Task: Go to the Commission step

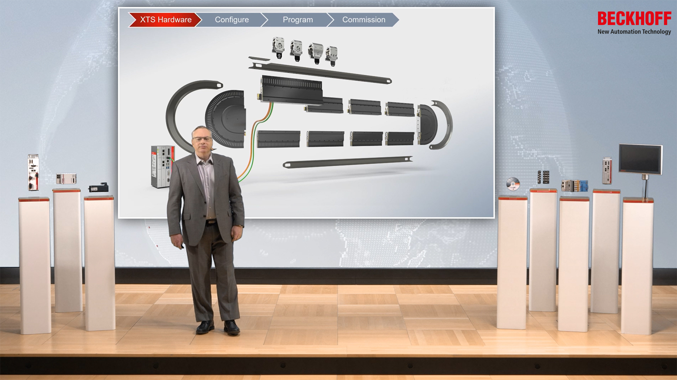Action: tap(364, 20)
